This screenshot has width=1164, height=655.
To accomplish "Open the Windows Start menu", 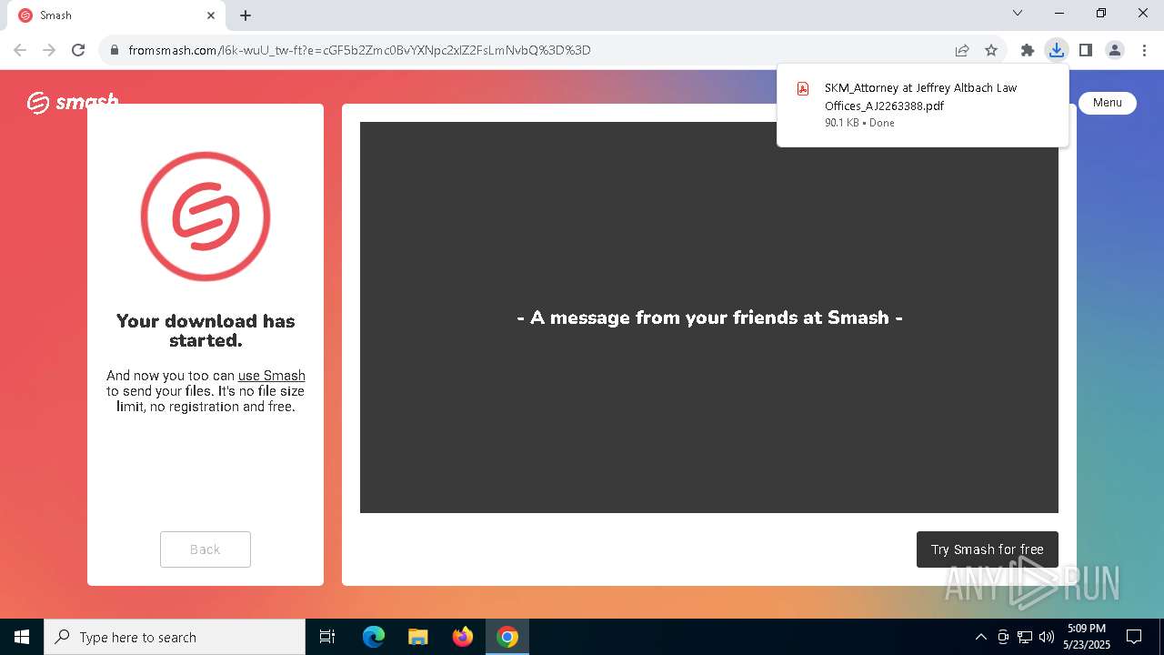I will (x=22, y=637).
